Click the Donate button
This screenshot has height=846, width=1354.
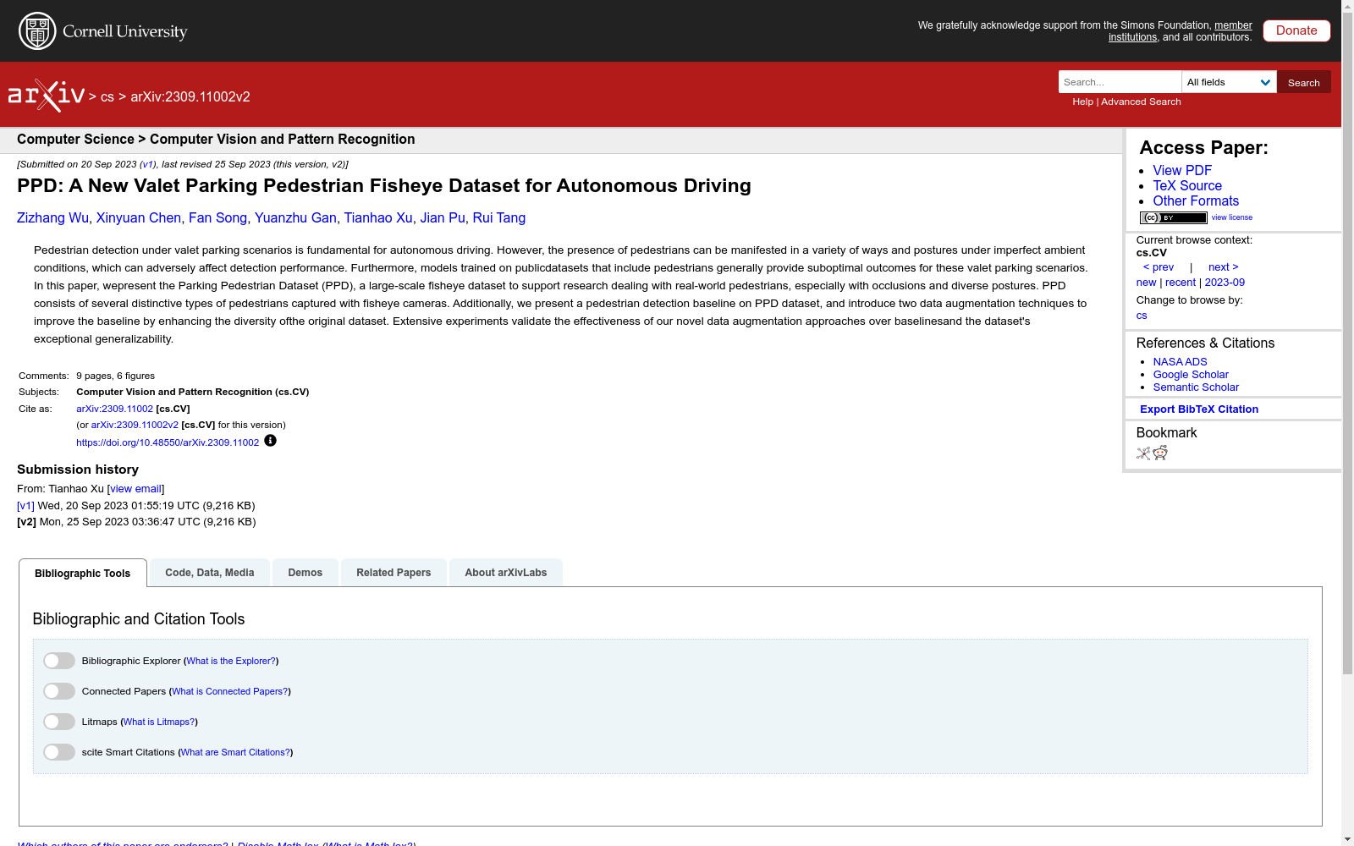(x=1296, y=30)
